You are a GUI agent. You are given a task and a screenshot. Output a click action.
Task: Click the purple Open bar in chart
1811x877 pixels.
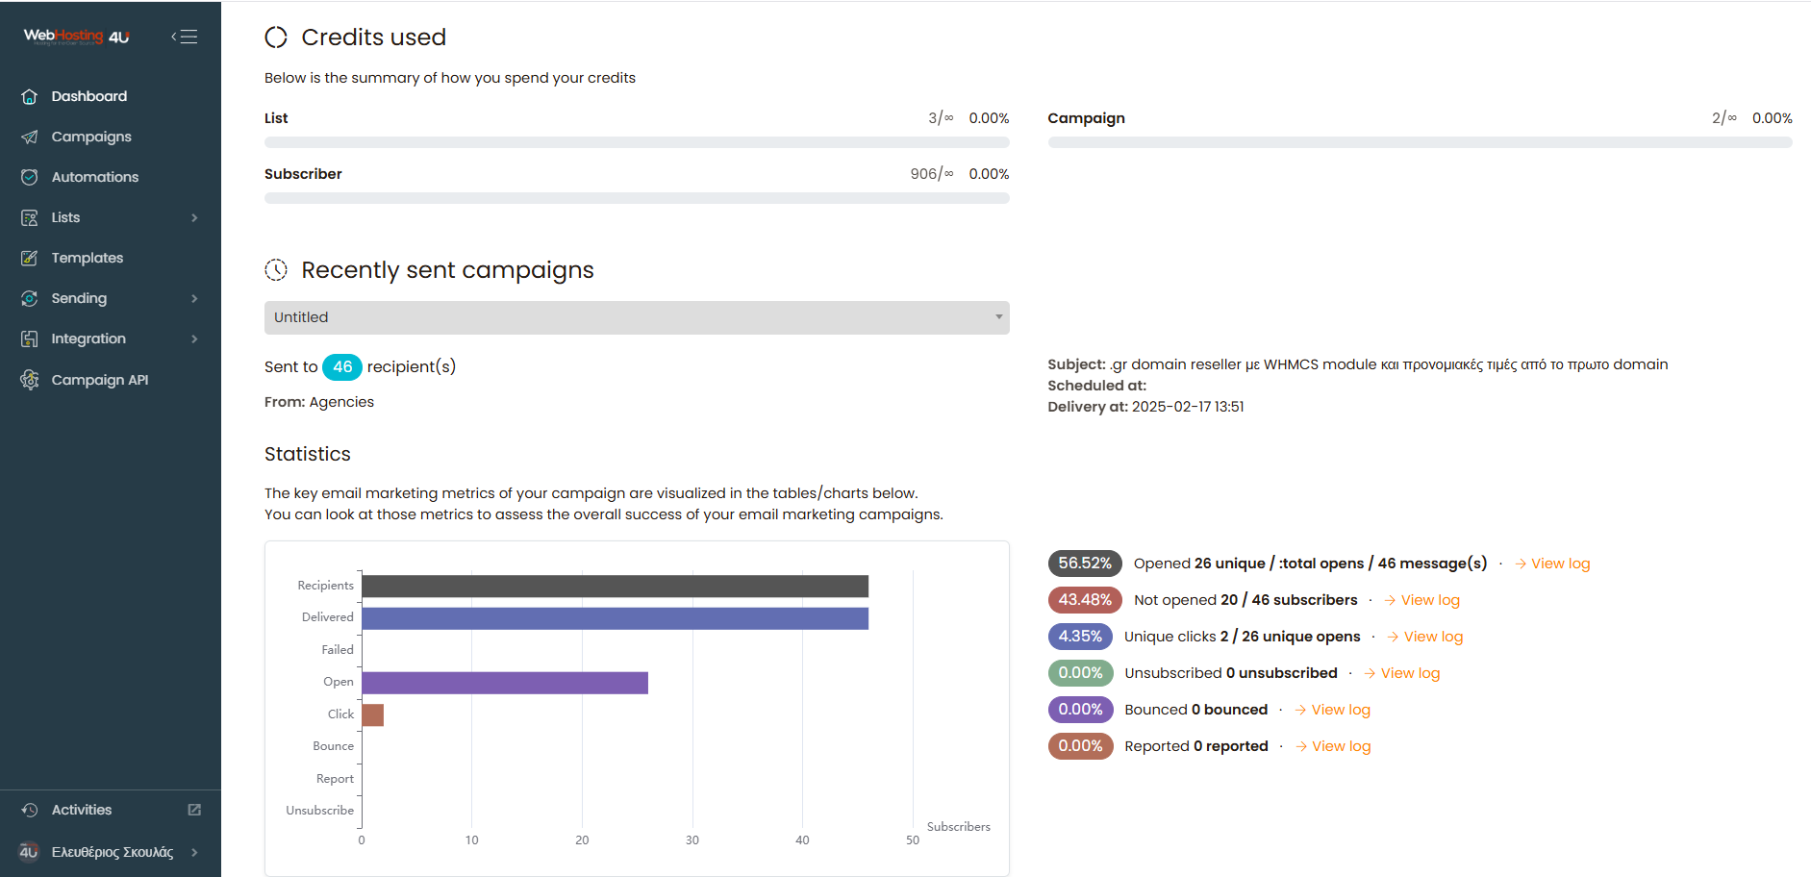pyautogui.click(x=505, y=683)
